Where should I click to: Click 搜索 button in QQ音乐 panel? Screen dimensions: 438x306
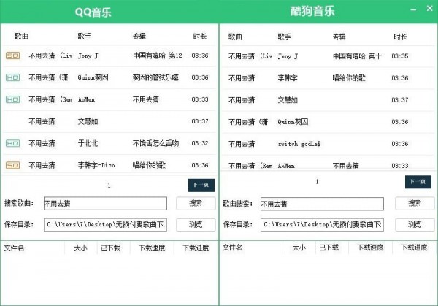(x=196, y=203)
